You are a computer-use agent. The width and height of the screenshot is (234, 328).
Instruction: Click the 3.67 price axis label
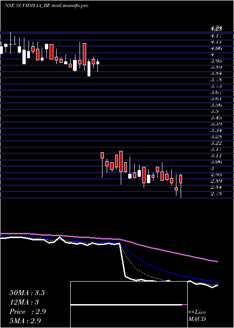[x=216, y=92]
